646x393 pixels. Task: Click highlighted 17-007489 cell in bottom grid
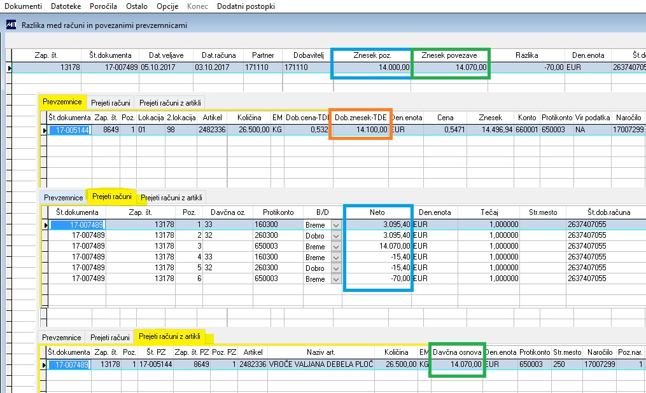[x=69, y=364]
